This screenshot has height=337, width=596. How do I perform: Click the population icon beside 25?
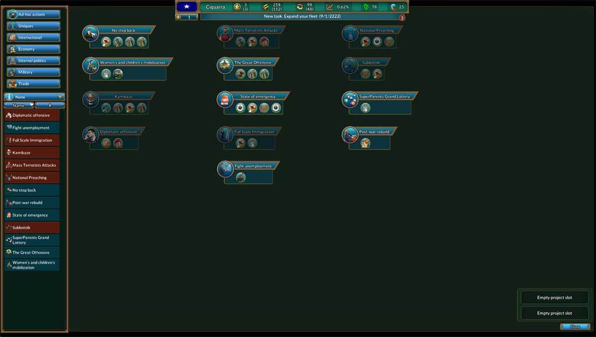coord(393,7)
